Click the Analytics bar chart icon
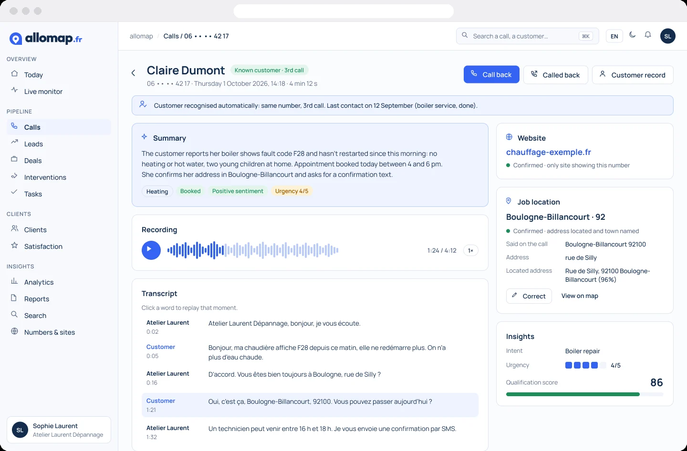The height and width of the screenshot is (451, 687). tap(14, 281)
